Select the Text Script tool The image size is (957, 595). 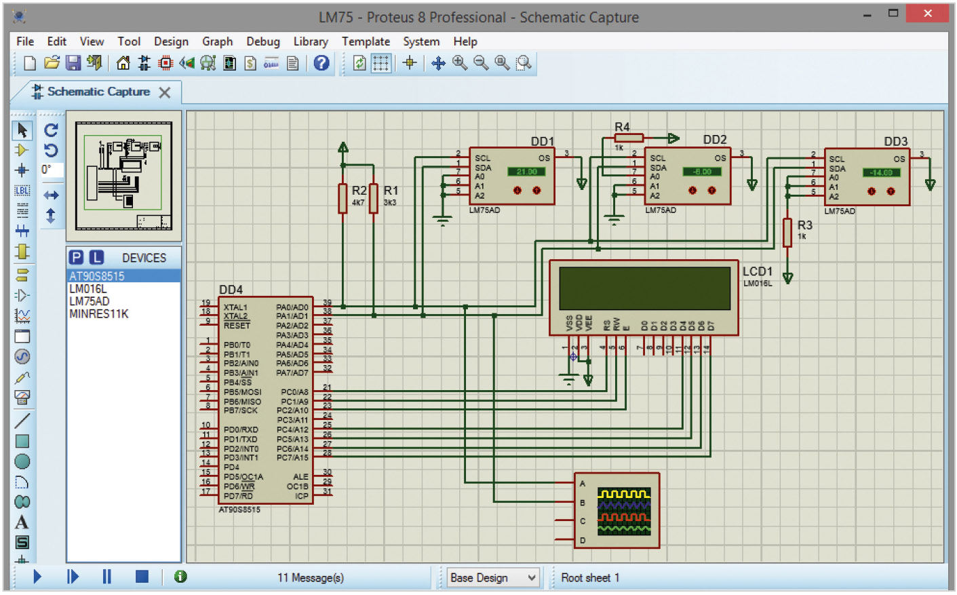click(22, 210)
